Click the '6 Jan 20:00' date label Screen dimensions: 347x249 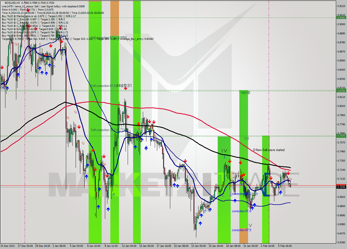tap(94, 246)
